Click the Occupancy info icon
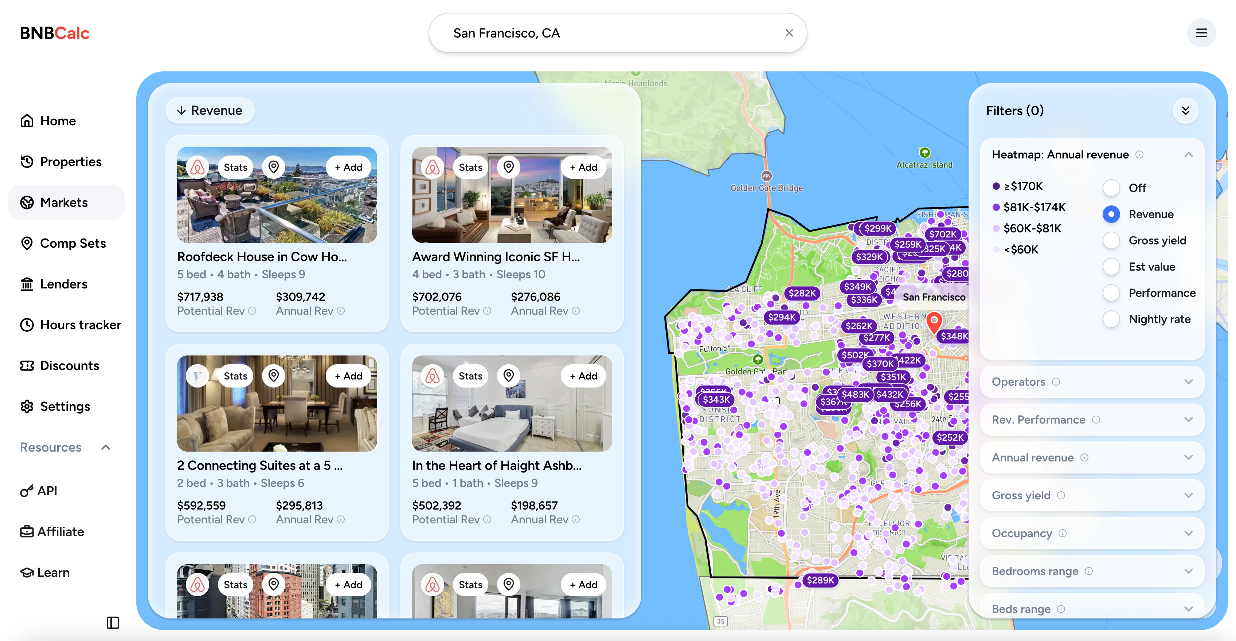This screenshot has height=641, width=1236. [1062, 533]
